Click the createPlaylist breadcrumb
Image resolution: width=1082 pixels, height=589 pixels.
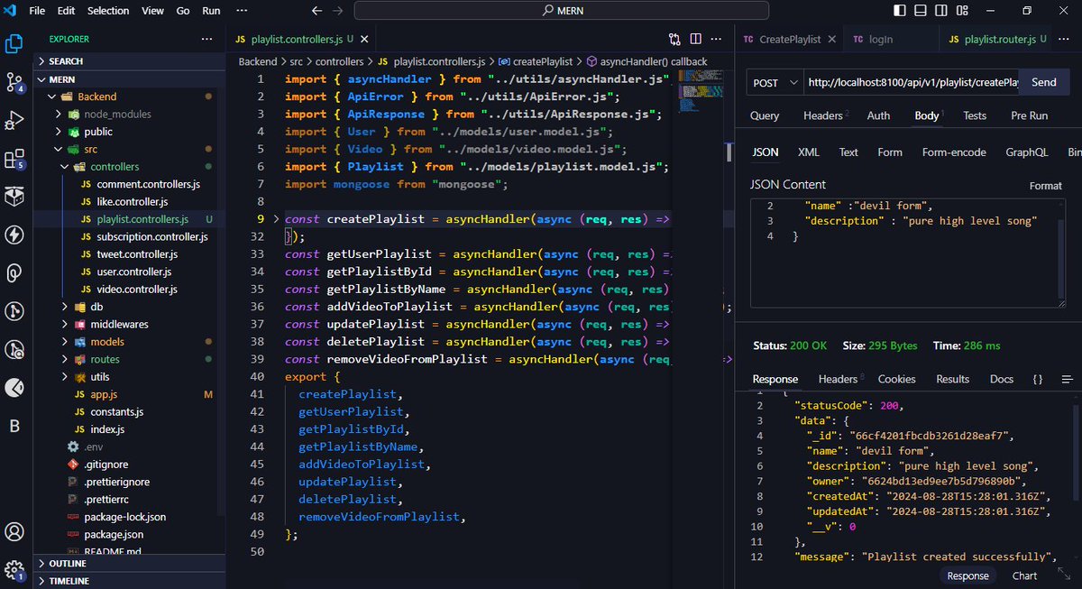click(x=542, y=61)
